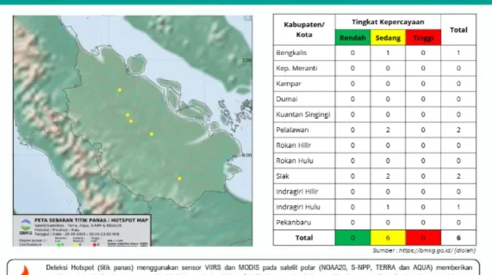Click the green low-confidence dot in map legend
492x275 pixels.
tap(58, 245)
